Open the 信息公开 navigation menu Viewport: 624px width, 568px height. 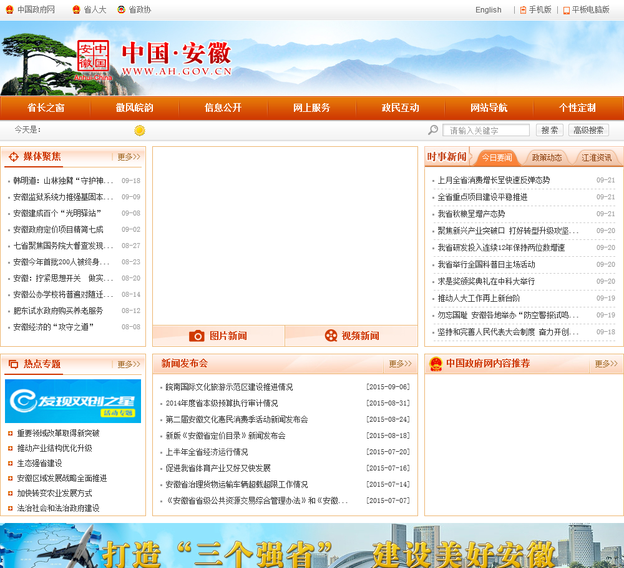click(x=223, y=108)
